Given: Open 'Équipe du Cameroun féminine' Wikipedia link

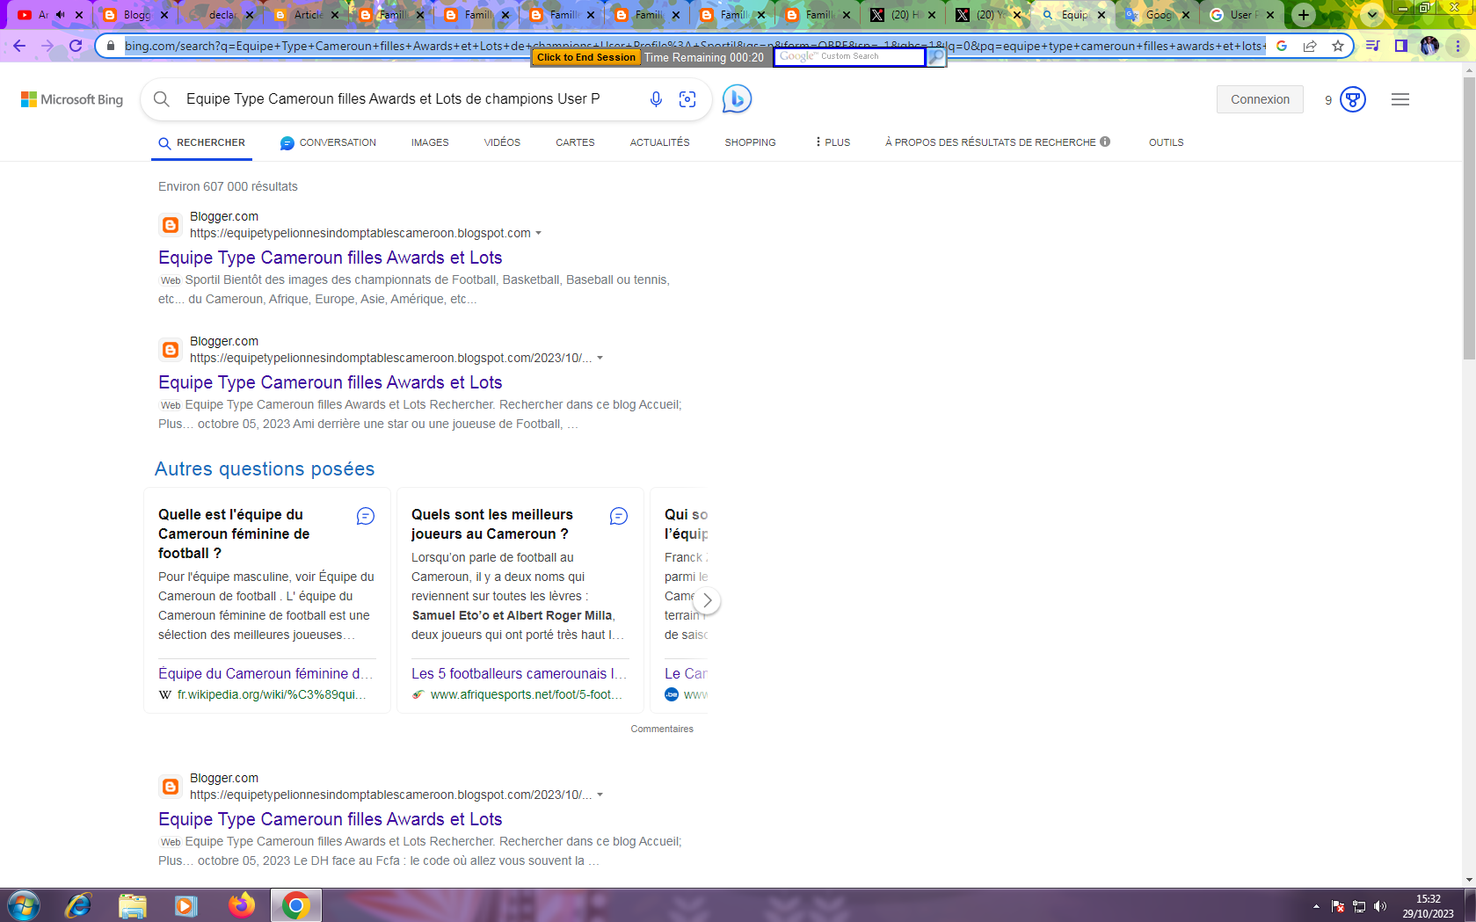Looking at the screenshot, I should [265, 674].
